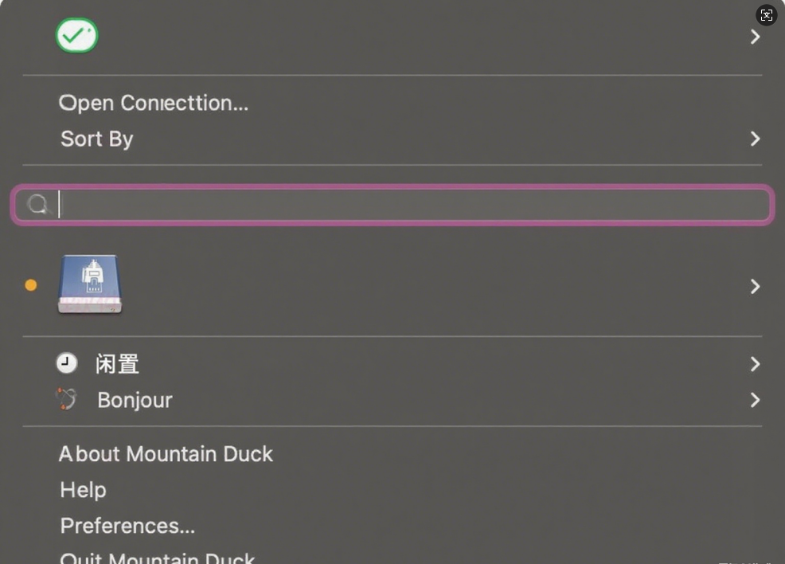785x564 pixels.
Task: Select the Sort By menu item
Action: pos(97,139)
